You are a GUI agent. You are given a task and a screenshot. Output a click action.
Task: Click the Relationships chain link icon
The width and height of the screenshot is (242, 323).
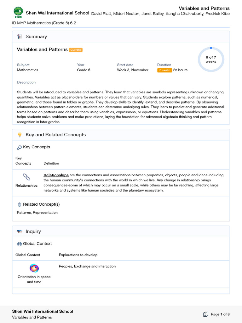click(x=26, y=177)
